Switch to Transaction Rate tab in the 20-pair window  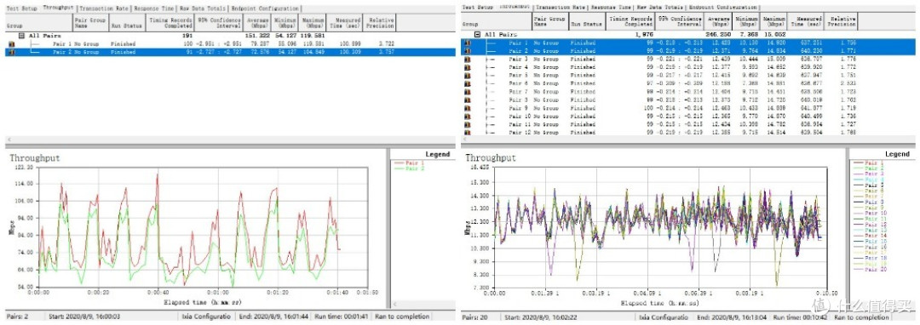point(561,8)
